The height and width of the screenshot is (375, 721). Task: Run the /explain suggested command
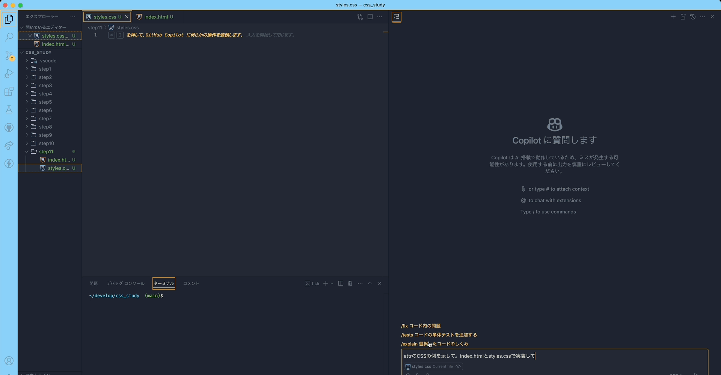tap(434, 344)
